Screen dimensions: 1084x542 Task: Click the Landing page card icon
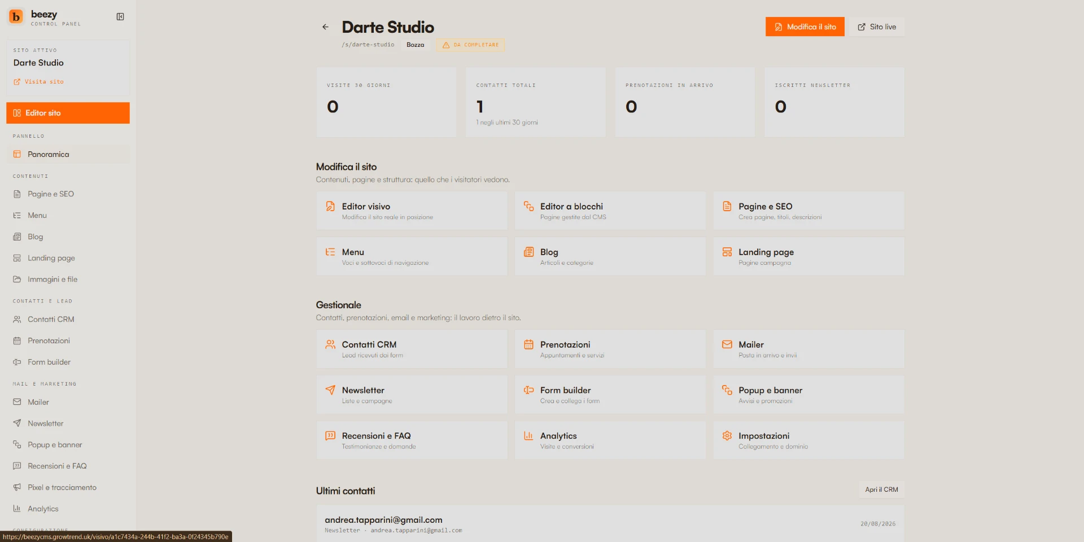pyautogui.click(x=727, y=252)
